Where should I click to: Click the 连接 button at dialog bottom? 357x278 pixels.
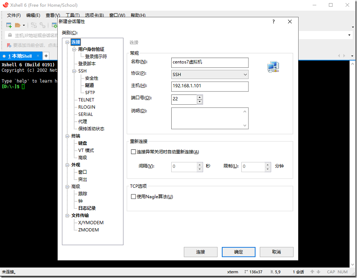coord(201,252)
